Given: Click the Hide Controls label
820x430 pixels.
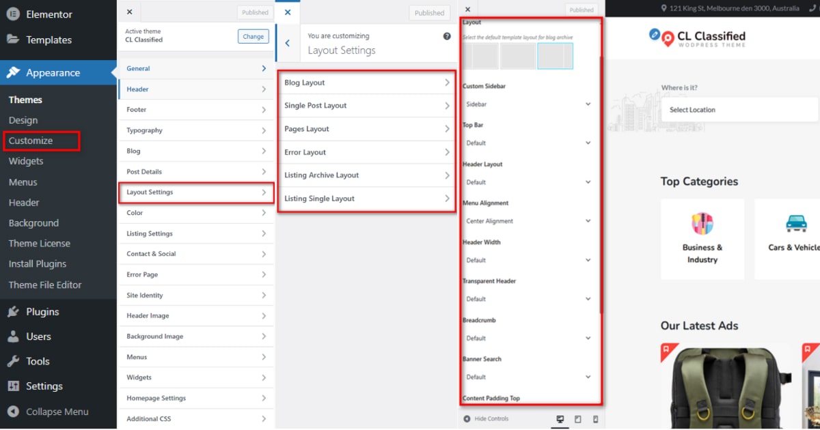Looking at the screenshot, I should click(491, 419).
